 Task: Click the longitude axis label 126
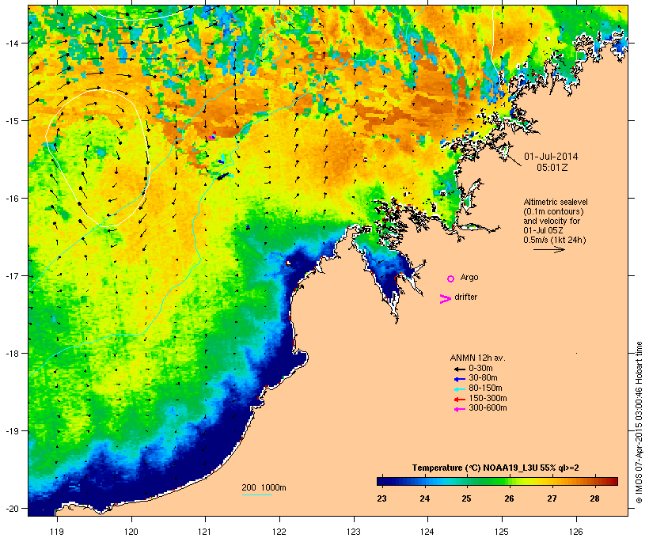click(575, 532)
